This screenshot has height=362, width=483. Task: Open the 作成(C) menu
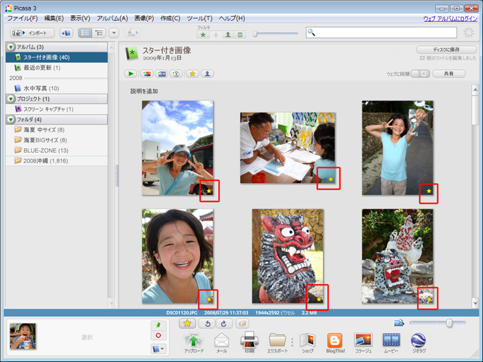[x=170, y=19]
